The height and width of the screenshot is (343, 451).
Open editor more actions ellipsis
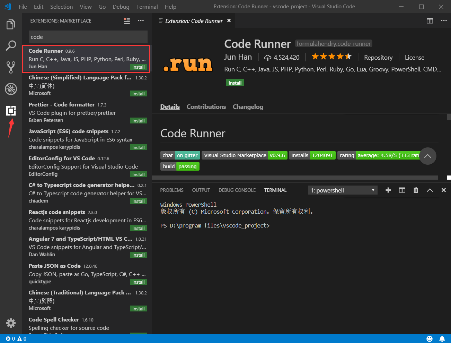[x=444, y=21]
